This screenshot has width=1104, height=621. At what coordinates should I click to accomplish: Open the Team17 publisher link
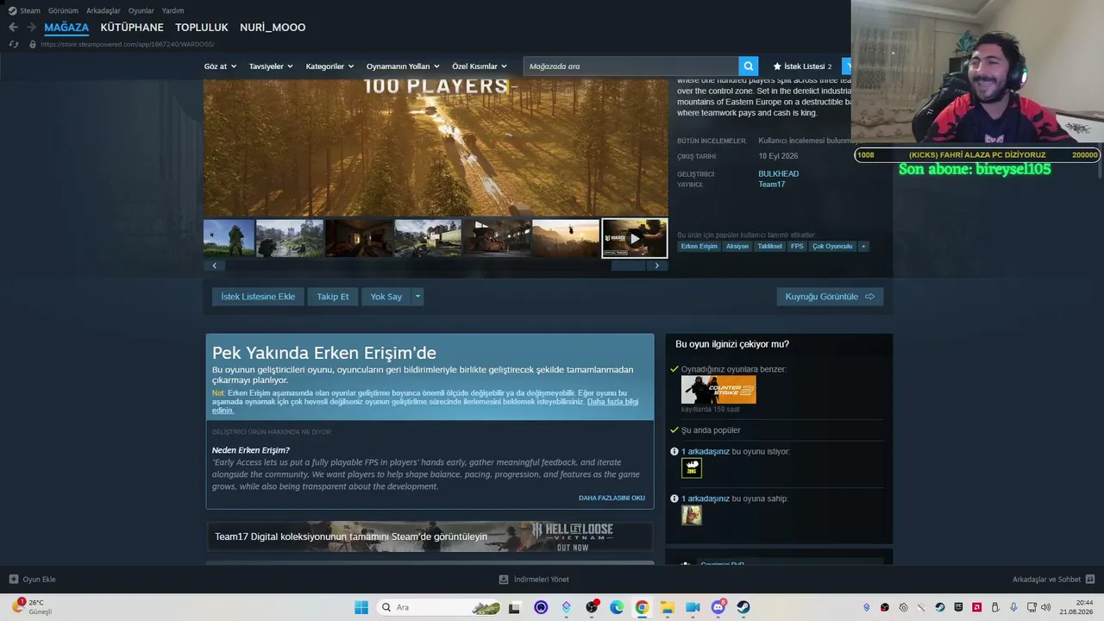pos(772,185)
